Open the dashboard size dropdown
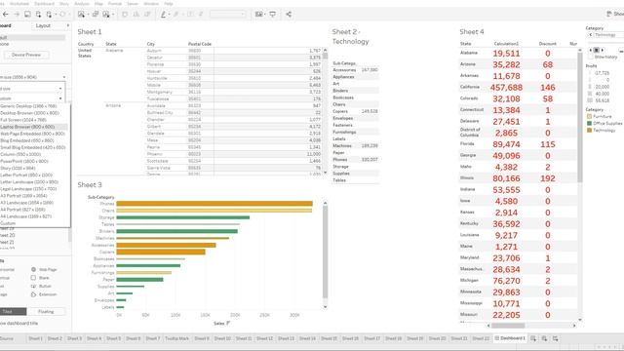The width and height of the screenshot is (624, 351). [x=32, y=77]
